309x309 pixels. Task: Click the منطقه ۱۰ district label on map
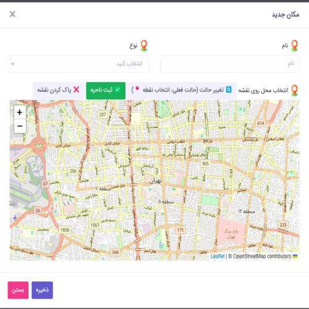click(x=103, y=188)
